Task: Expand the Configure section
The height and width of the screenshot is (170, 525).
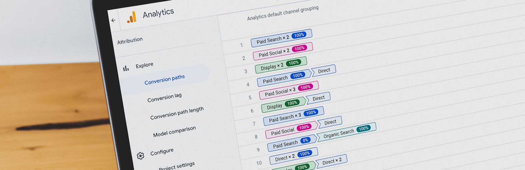Action: pos(162,152)
